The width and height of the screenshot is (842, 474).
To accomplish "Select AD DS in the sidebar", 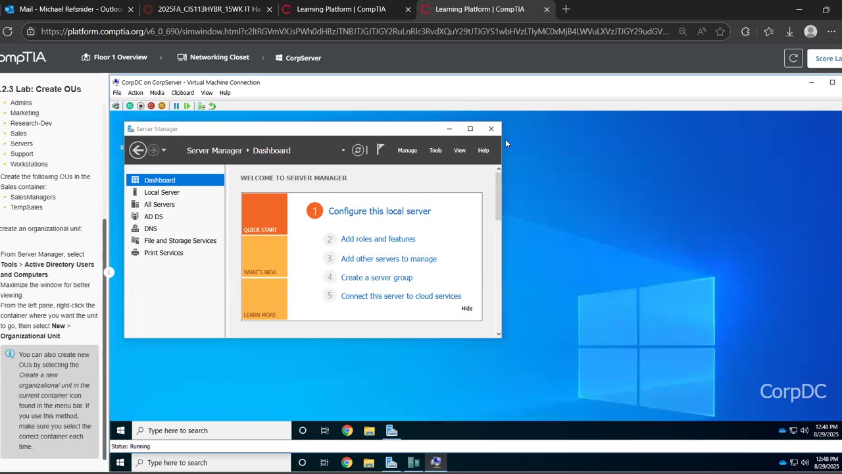I will [175, 217].
